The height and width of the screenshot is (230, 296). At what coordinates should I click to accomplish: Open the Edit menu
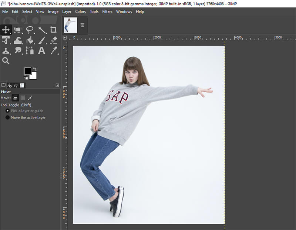pos(15,11)
